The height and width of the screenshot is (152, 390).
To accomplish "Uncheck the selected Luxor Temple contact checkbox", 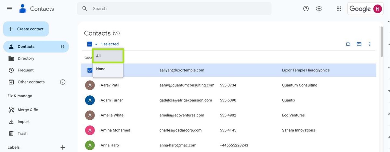I will pyautogui.click(x=90, y=70).
